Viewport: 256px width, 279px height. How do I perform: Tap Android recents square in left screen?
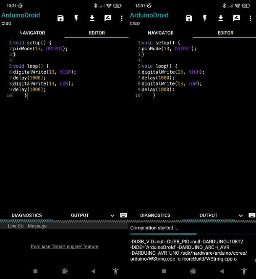tap(35, 271)
